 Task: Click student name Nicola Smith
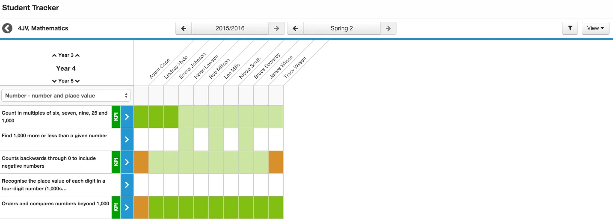(250, 68)
